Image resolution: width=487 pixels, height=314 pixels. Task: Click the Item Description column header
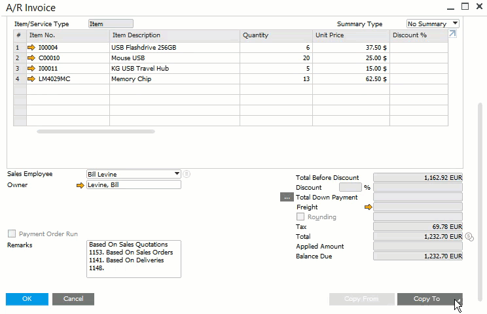(175, 35)
